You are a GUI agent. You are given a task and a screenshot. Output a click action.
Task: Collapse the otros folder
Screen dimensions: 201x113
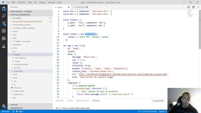point(30,48)
